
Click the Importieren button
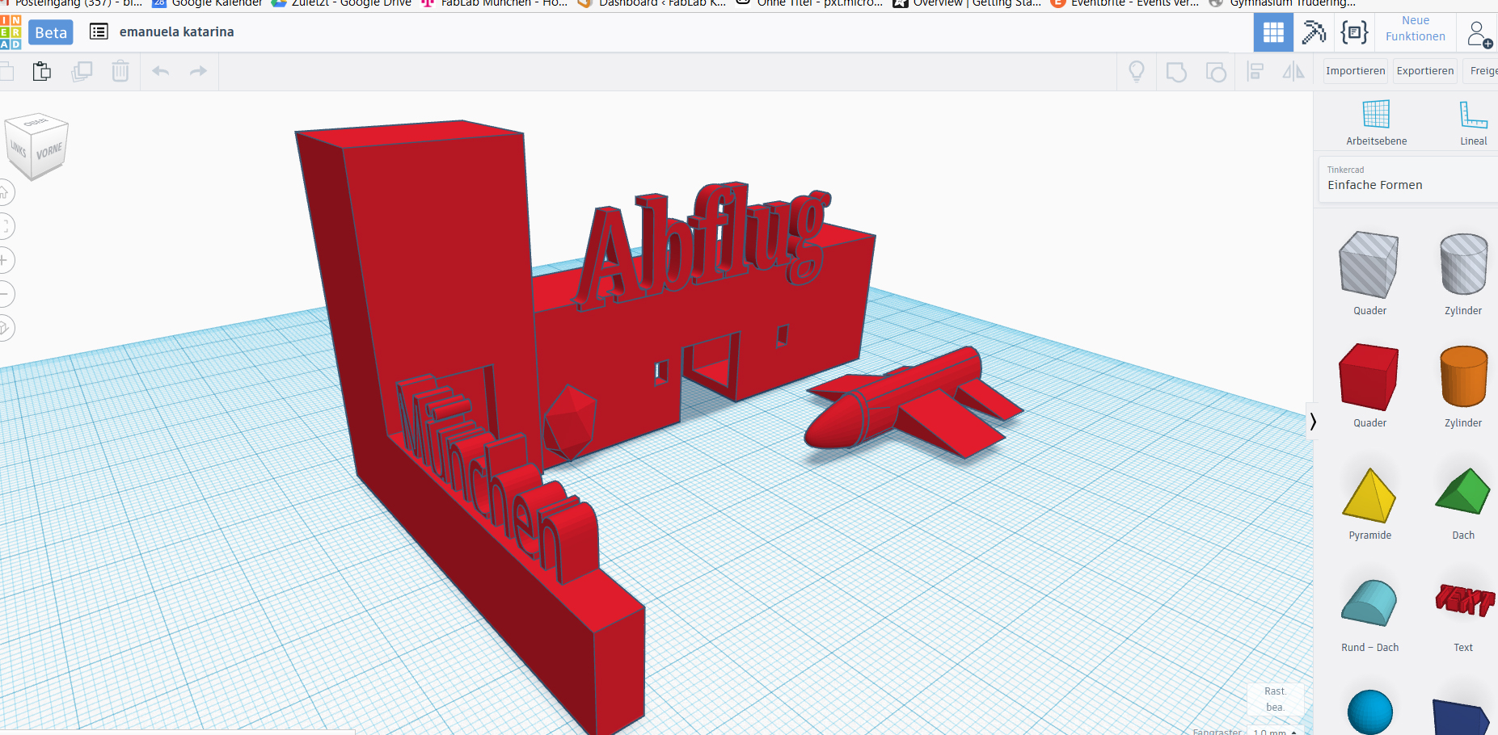(x=1355, y=71)
